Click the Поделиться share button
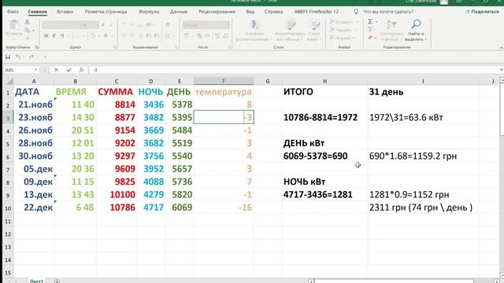504x283 pixels. 483,12
